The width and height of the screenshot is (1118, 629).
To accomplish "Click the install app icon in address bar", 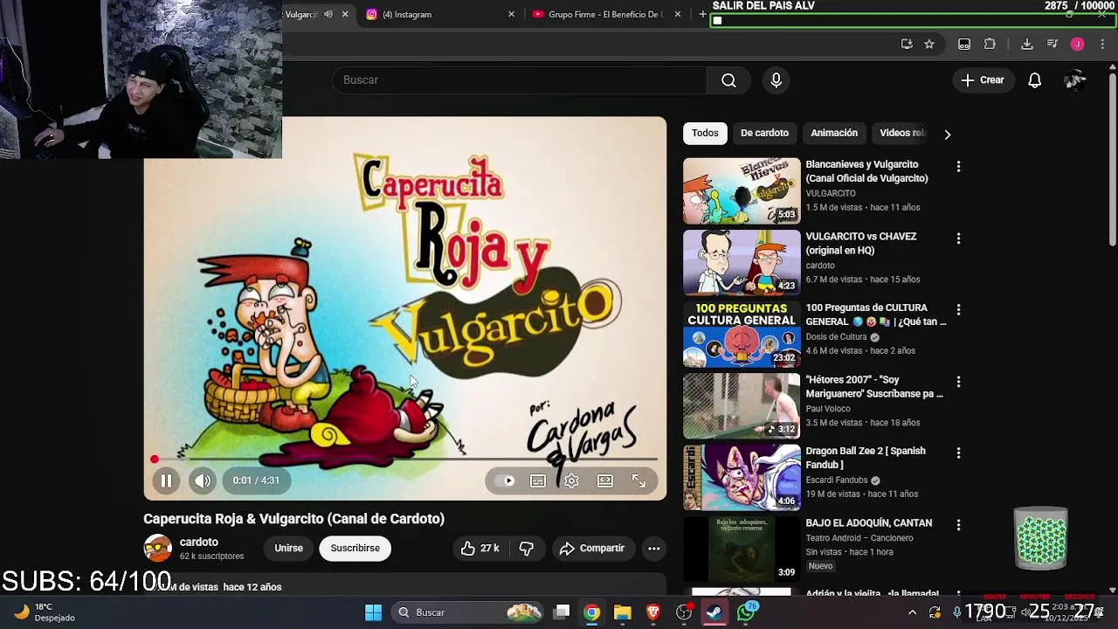I will [x=907, y=44].
